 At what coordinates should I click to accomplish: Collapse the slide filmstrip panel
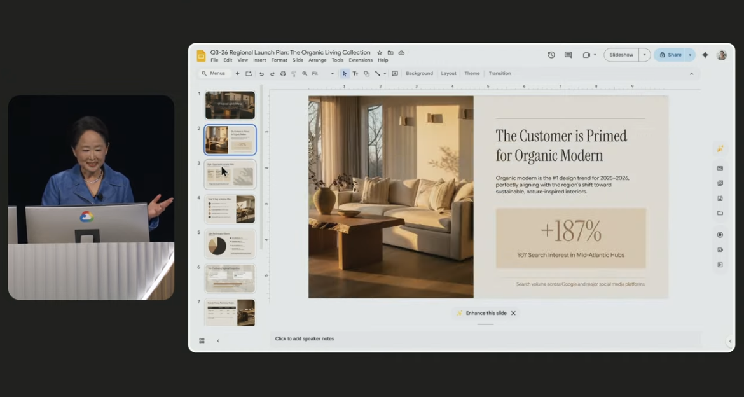point(218,341)
